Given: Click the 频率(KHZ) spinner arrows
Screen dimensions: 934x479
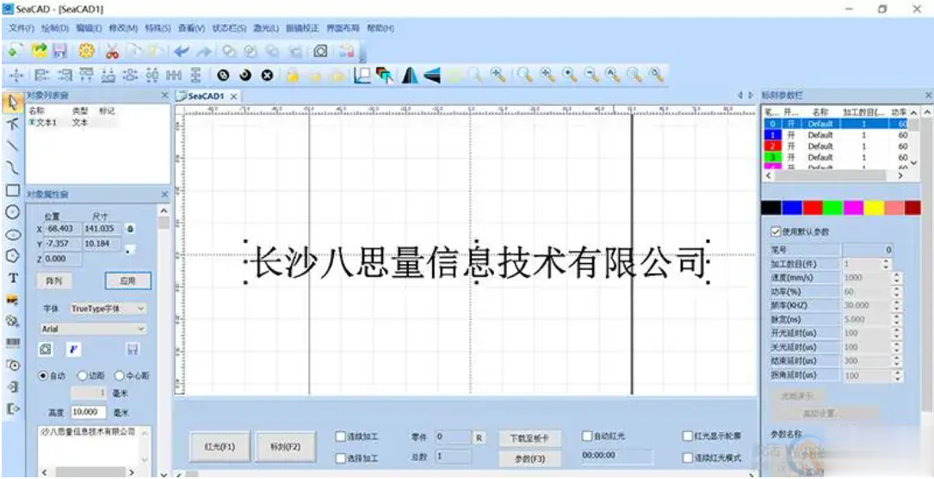Looking at the screenshot, I should coord(898,305).
